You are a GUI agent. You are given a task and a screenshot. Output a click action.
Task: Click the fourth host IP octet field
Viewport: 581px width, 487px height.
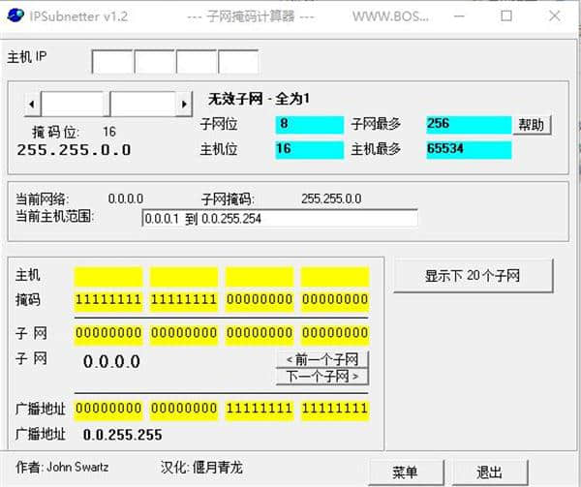point(238,62)
